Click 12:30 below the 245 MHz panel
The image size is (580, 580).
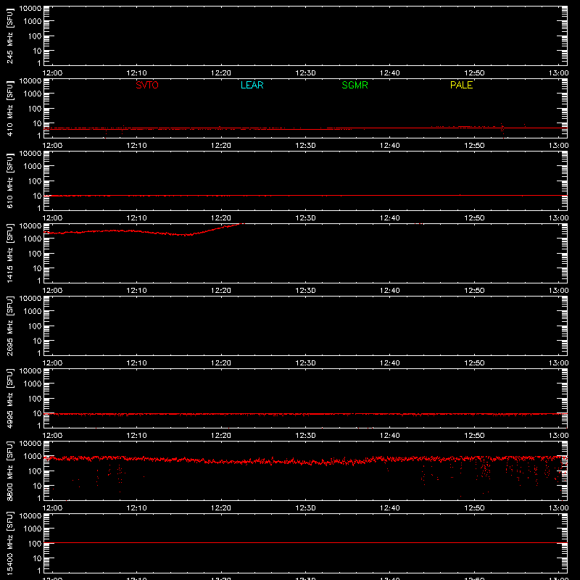point(305,73)
